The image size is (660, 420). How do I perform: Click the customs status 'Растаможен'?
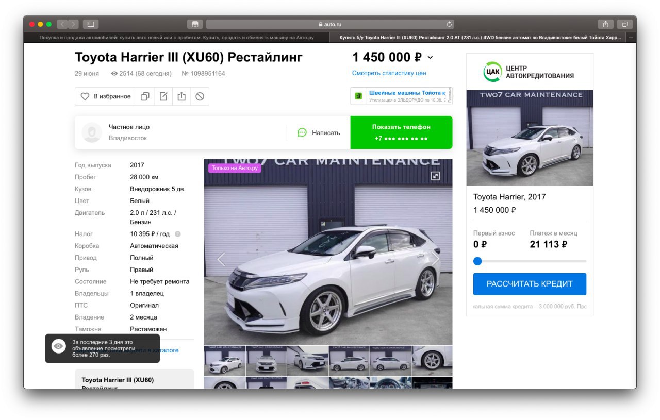click(x=148, y=329)
